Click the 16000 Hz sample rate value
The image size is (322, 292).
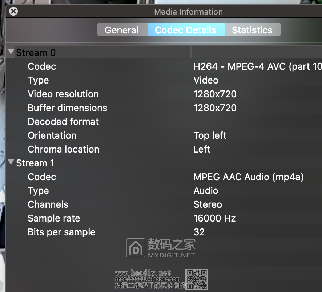point(214,218)
